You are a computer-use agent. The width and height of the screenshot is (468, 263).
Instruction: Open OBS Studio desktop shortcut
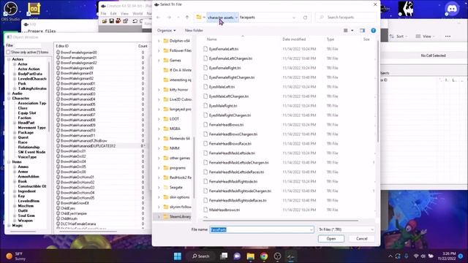coord(10,11)
